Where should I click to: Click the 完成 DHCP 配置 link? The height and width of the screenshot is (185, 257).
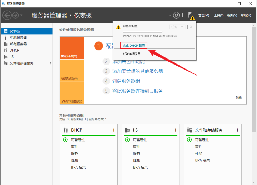[133, 46]
